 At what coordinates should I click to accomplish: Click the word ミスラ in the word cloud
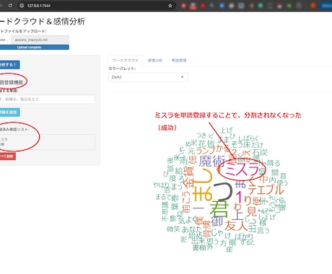pos(243,169)
